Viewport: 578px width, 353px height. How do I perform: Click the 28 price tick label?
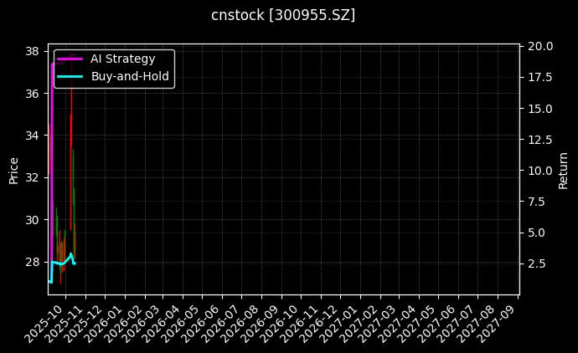click(33, 262)
